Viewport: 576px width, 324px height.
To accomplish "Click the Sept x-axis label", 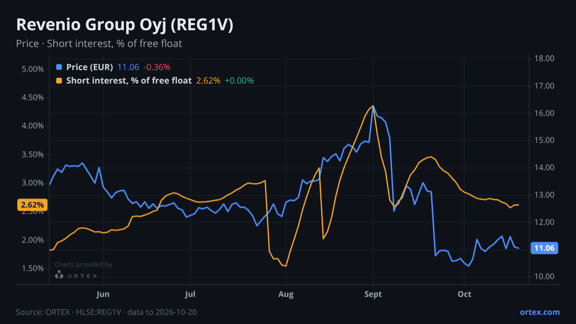I will tap(373, 294).
